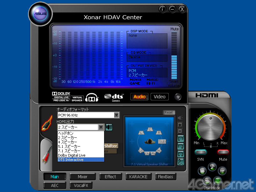Switch to the VocalFX tab
Screen dimensions: 256x192
point(81,186)
